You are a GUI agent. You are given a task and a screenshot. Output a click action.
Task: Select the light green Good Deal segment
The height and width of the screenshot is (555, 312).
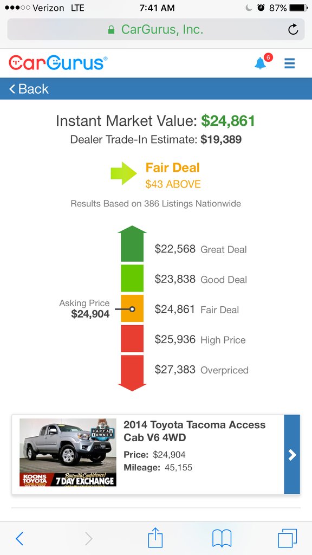click(132, 278)
